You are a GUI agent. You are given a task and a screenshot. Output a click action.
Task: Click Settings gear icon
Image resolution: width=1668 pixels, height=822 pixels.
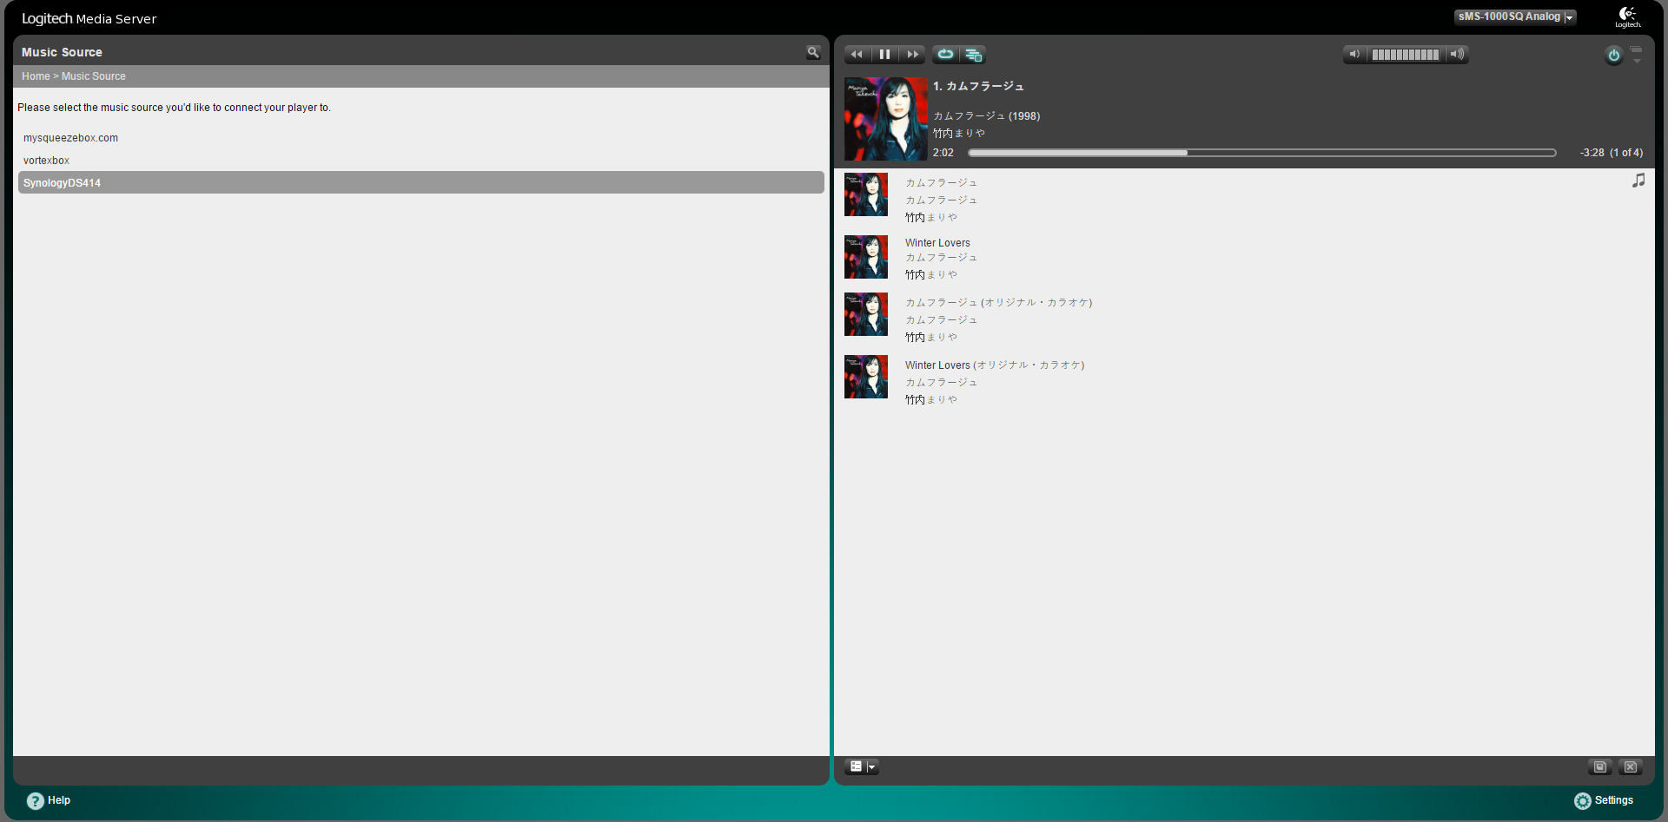(1583, 801)
